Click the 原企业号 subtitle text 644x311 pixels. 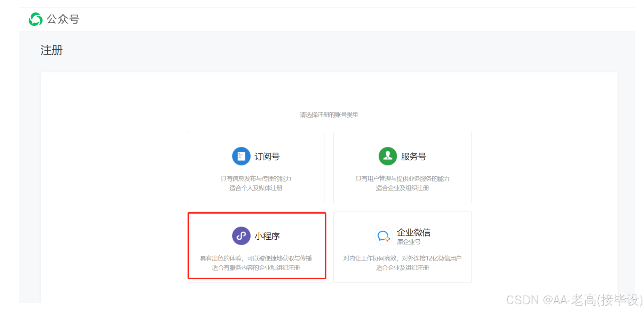coord(409,242)
